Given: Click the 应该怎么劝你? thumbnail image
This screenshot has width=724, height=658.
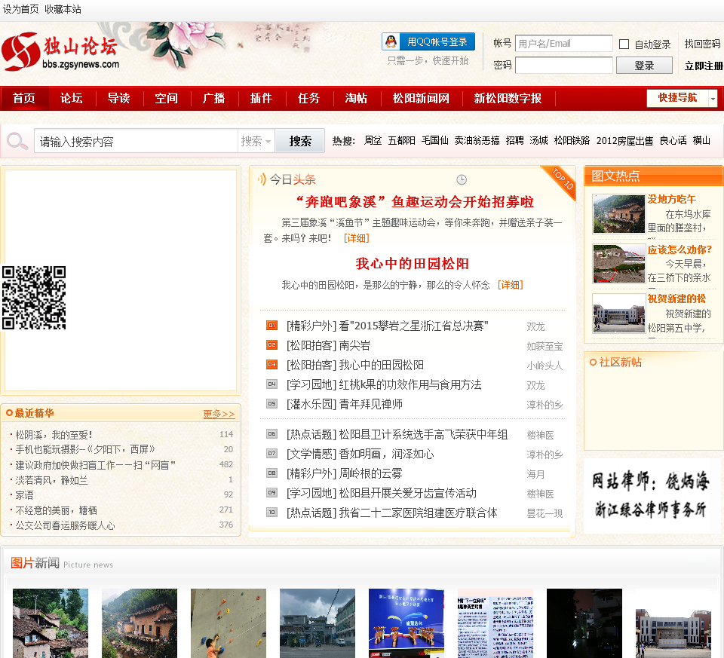Looking at the screenshot, I should [x=618, y=264].
